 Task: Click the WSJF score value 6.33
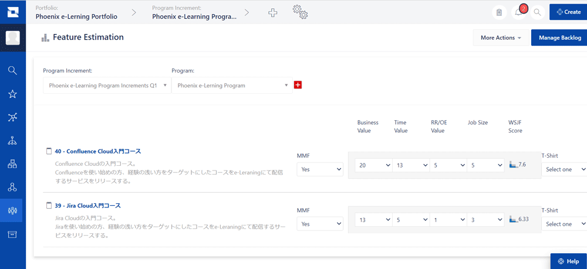(524, 219)
